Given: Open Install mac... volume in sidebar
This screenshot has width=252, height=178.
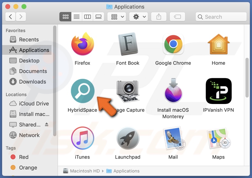Looking at the screenshot, I should click(27, 114).
